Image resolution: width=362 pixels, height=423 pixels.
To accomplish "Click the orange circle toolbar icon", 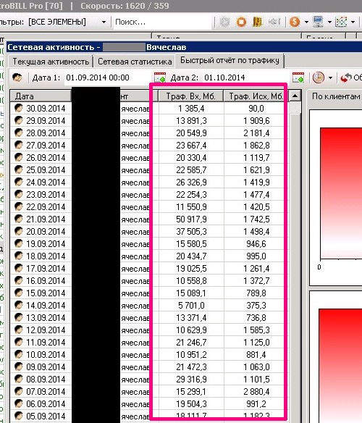I will (241, 22).
